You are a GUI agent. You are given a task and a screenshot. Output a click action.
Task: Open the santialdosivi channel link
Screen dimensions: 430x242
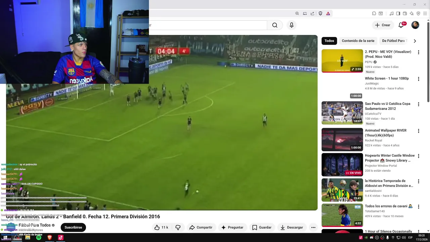point(374,191)
